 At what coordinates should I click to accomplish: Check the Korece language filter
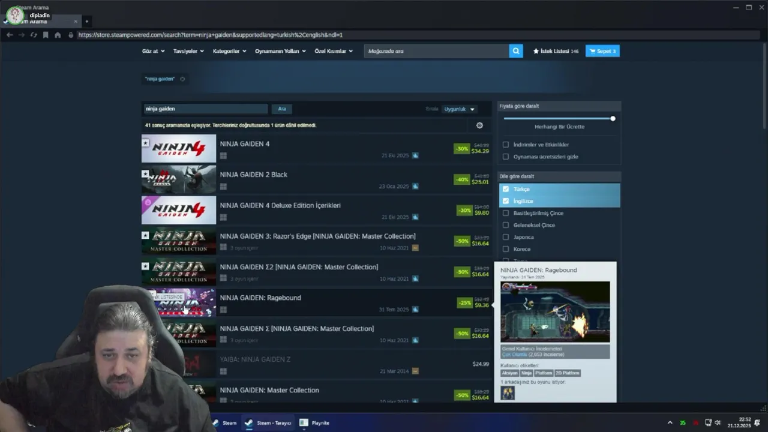(x=506, y=249)
